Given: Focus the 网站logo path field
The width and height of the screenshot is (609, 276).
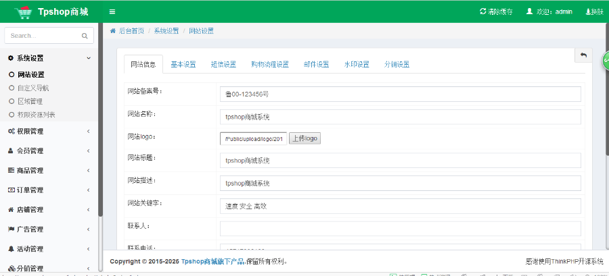Looking at the screenshot, I should point(254,138).
